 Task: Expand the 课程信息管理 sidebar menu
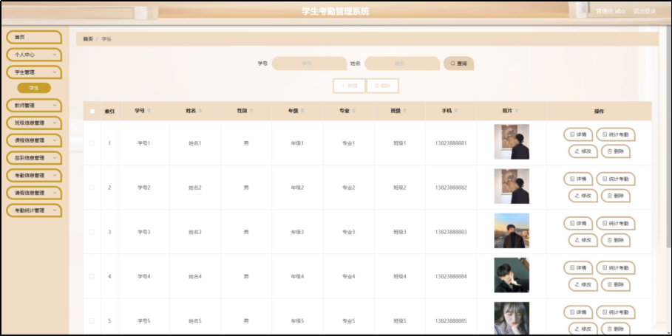point(34,140)
